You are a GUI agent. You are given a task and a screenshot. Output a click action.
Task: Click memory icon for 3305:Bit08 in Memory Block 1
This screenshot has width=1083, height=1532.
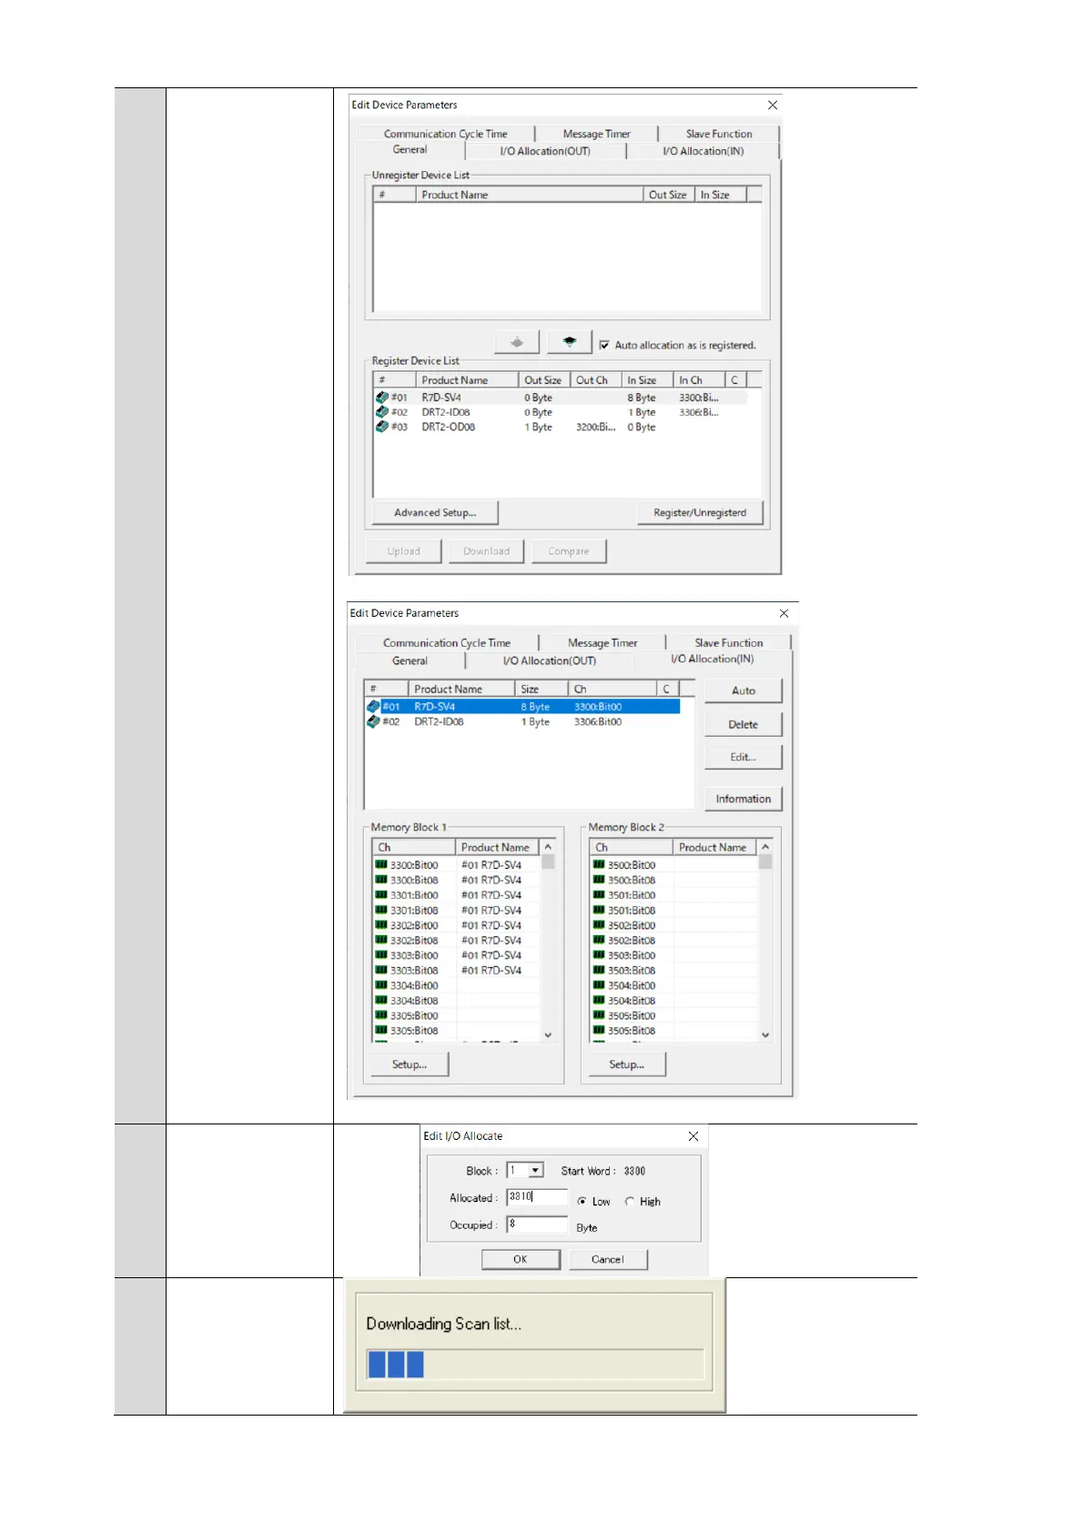[x=381, y=1031]
